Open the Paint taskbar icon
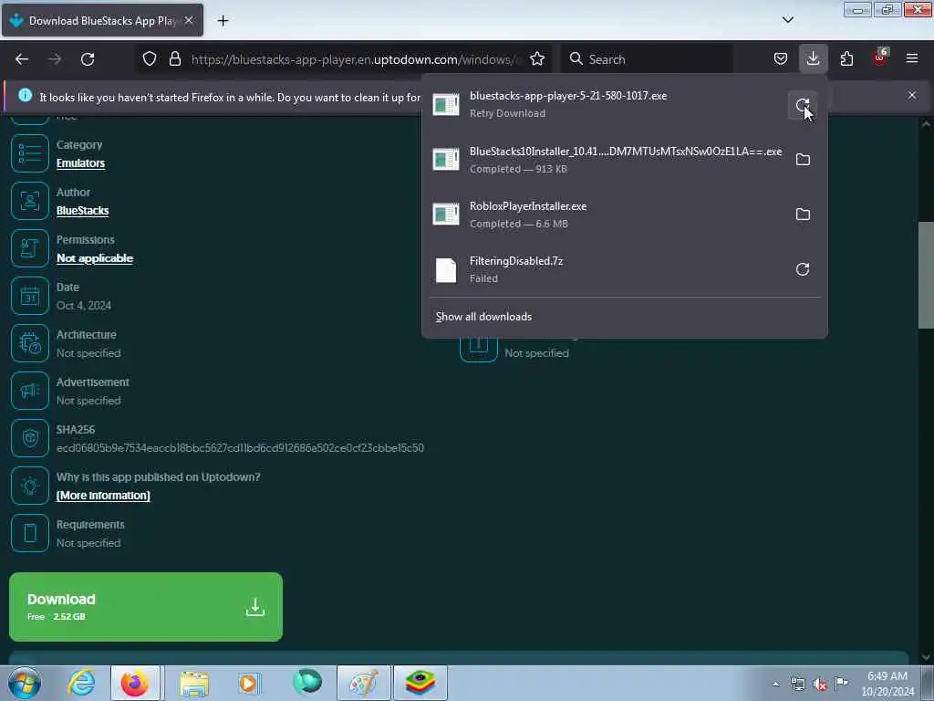 pos(363,683)
